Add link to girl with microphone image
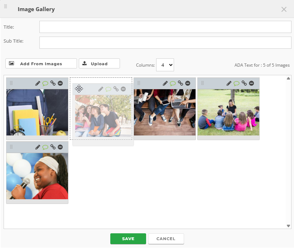The image size is (294, 248). 53,147
